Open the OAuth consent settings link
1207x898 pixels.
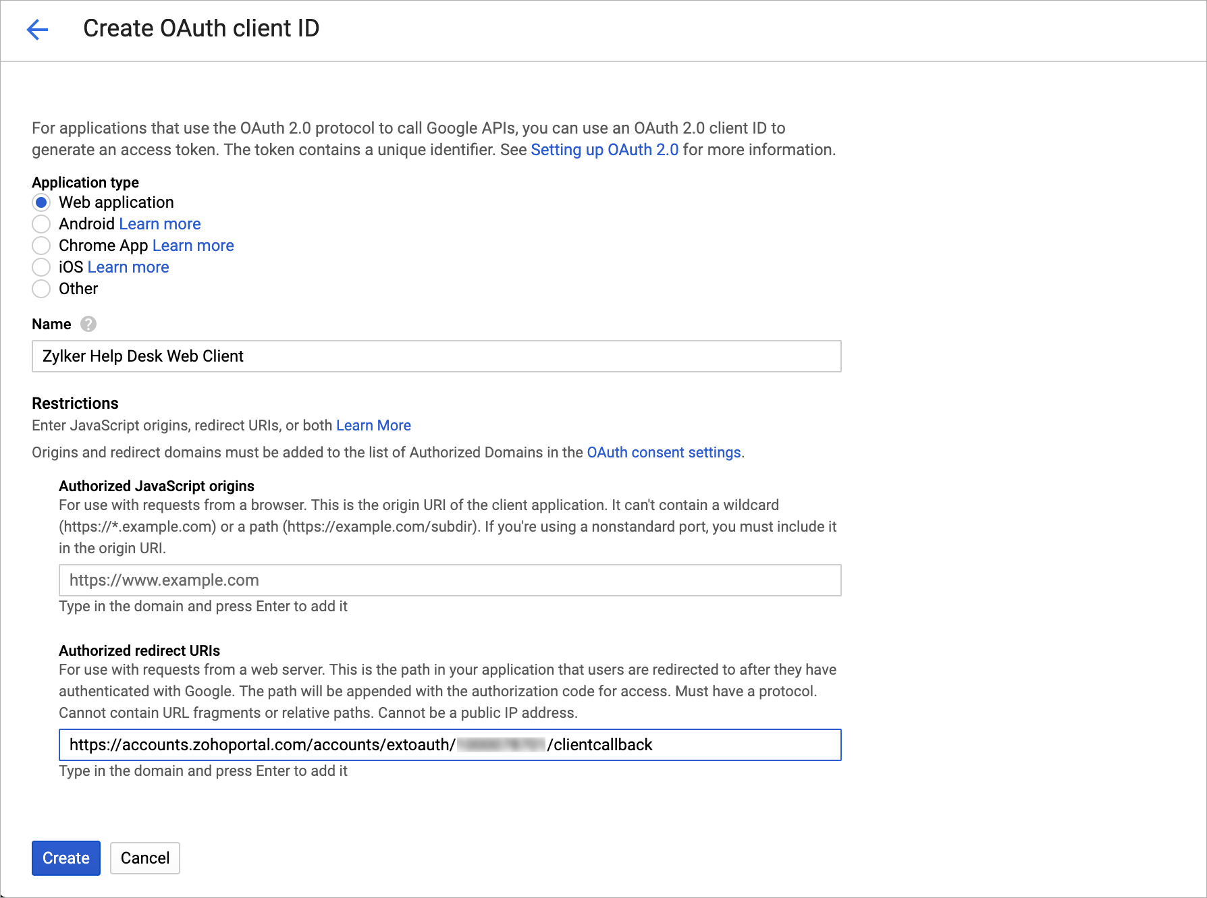[x=664, y=453]
